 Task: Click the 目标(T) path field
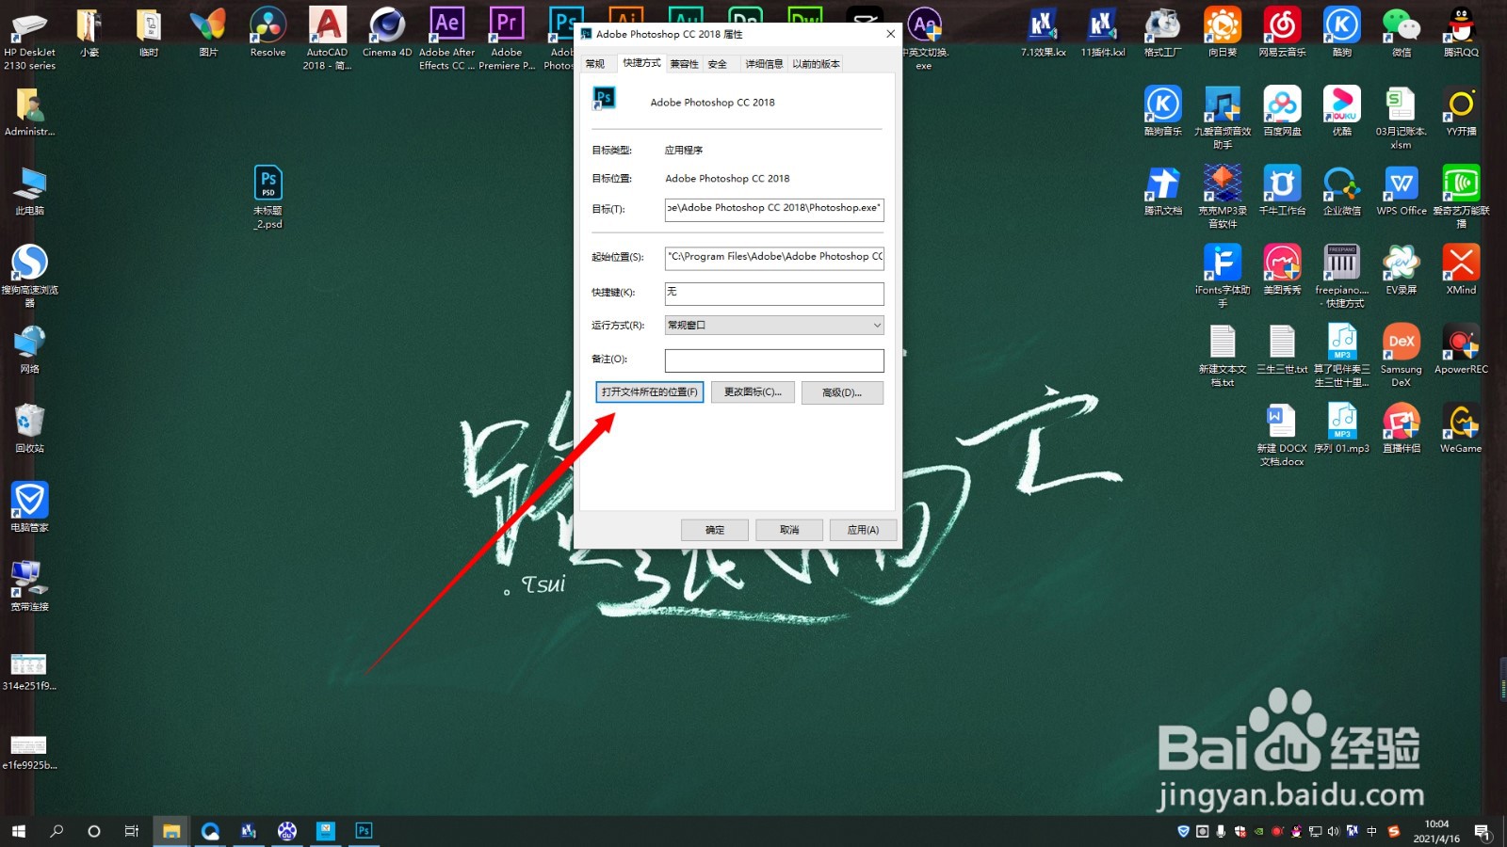[774, 209]
